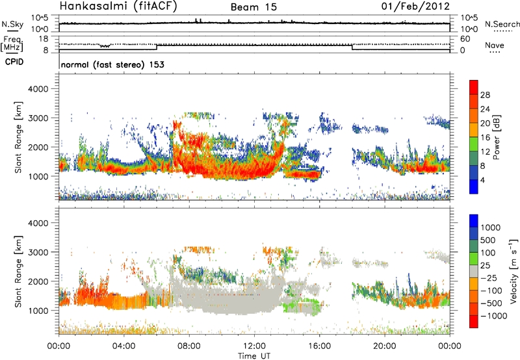
Task: Click the '08:00' time axis label
Action: click(x=189, y=346)
